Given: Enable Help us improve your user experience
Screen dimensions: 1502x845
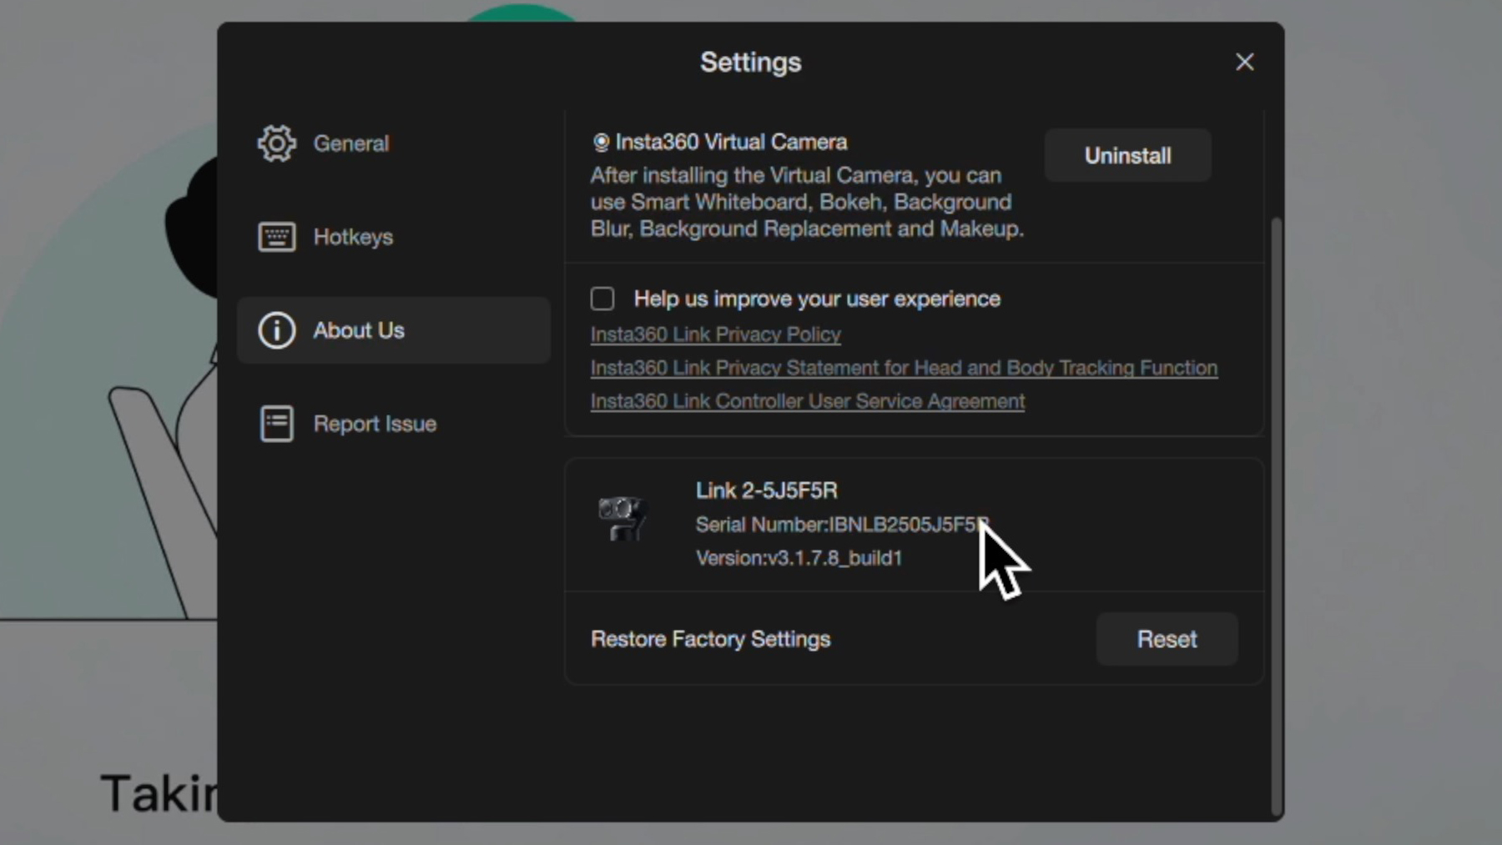Looking at the screenshot, I should pos(602,299).
